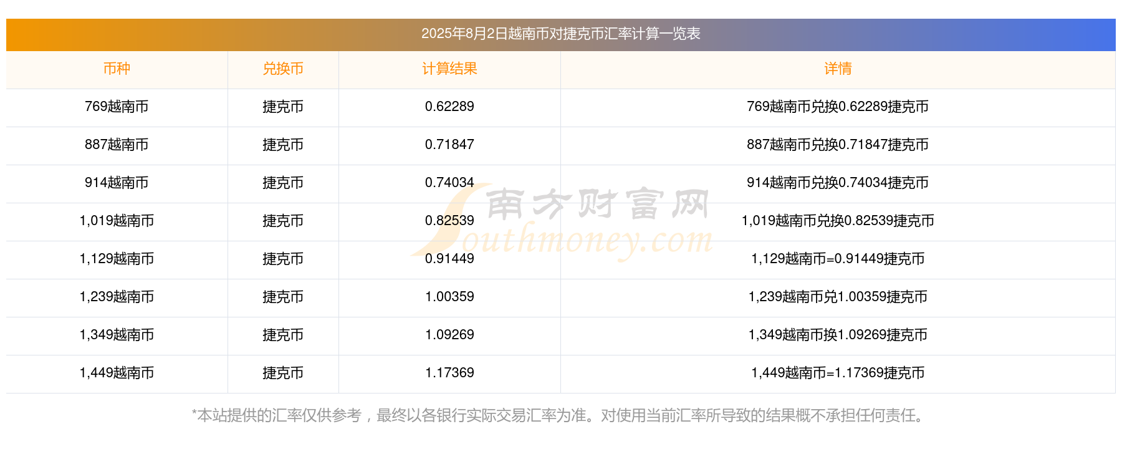Select the 1,019越南币 cell
Viewport: 1122px width, 449px height.
tap(117, 221)
